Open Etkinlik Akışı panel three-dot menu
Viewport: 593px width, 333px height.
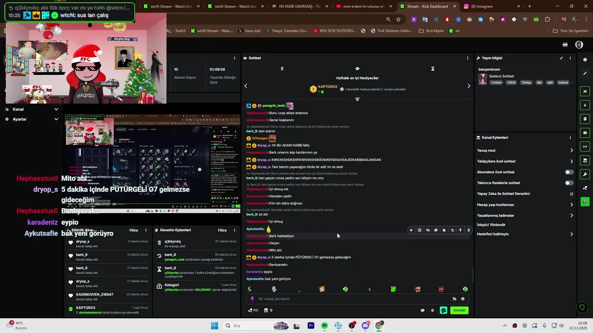pos(146,230)
